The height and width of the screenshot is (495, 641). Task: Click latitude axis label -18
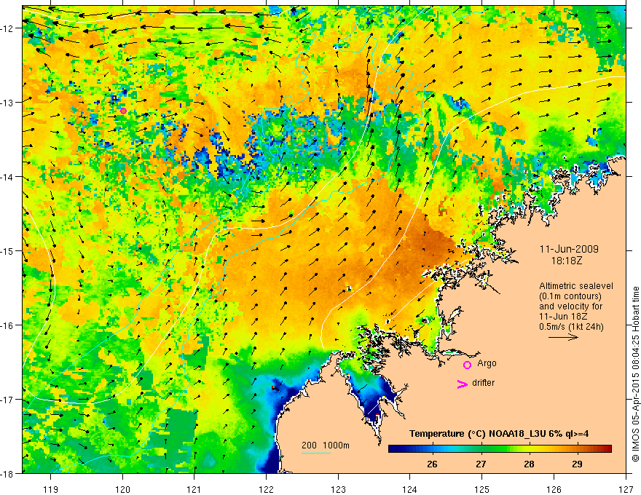point(8,473)
